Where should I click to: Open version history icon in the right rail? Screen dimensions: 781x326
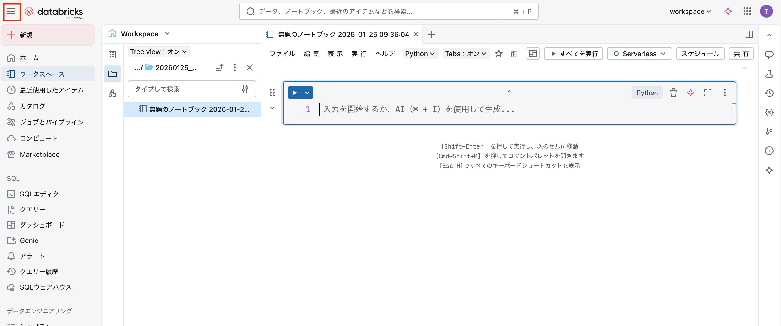pyautogui.click(x=769, y=93)
